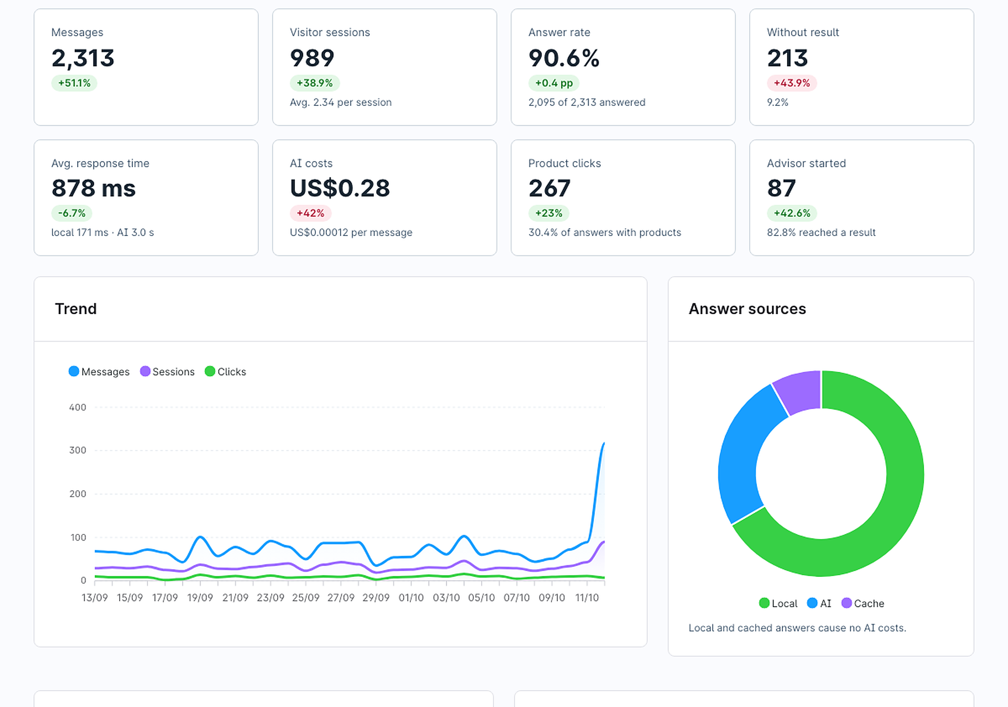1008x707 pixels.
Task: Open the Answer rate 90.6% card
Action: 623,67
